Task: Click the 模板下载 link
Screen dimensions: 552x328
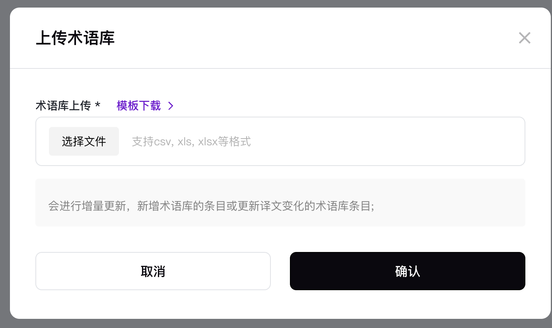Action: tap(139, 105)
